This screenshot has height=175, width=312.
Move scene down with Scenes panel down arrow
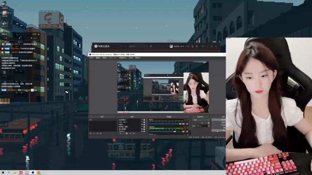point(101,133)
